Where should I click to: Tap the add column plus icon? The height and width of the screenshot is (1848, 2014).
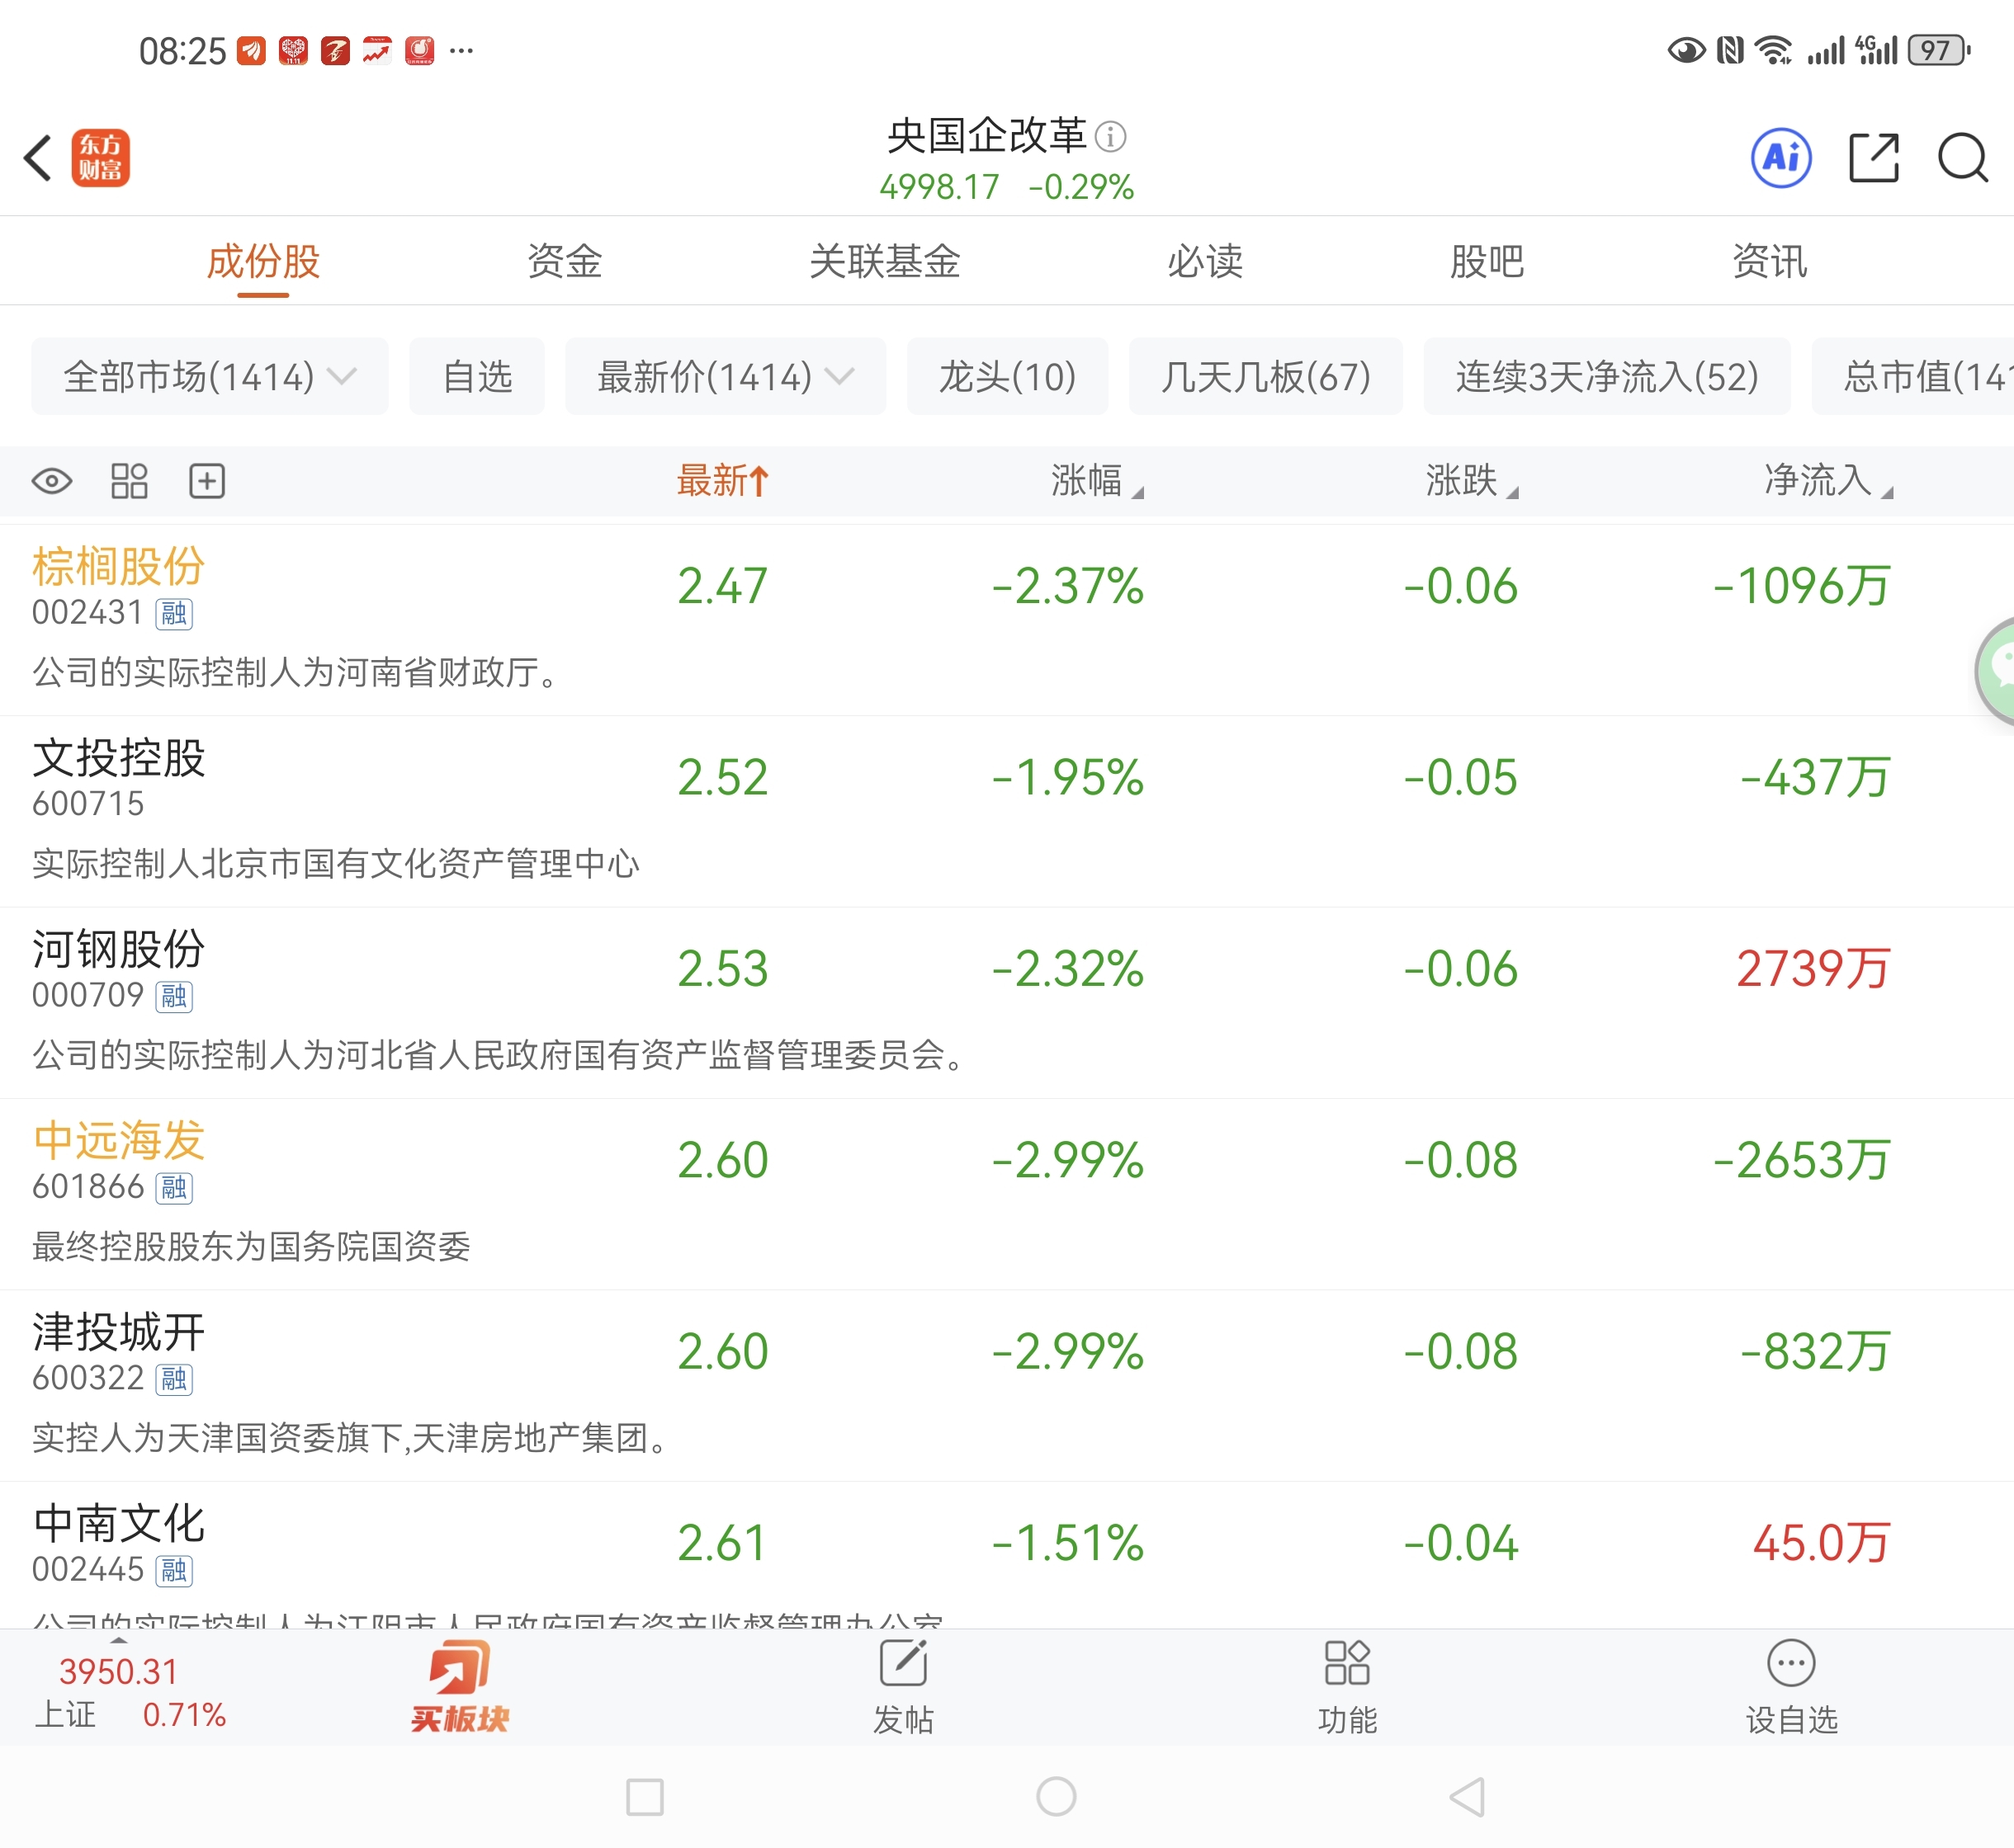[207, 481]
